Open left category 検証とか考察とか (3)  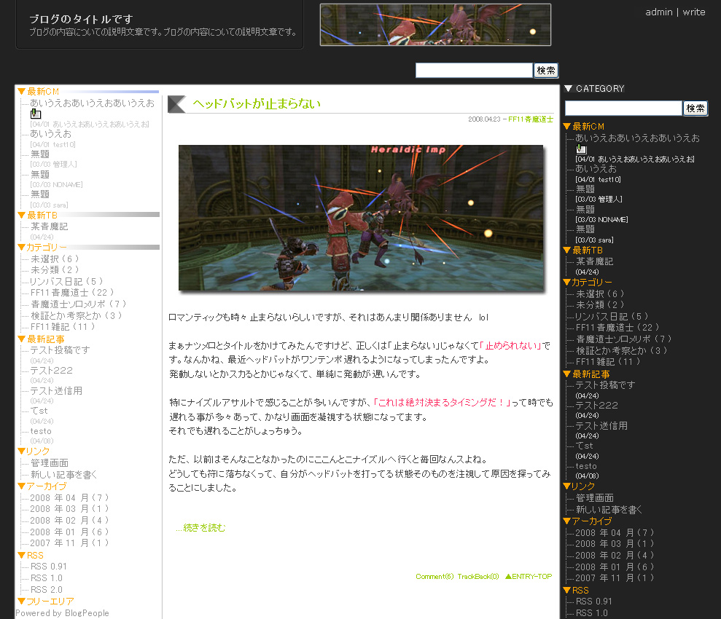click(x=77, y=315)
